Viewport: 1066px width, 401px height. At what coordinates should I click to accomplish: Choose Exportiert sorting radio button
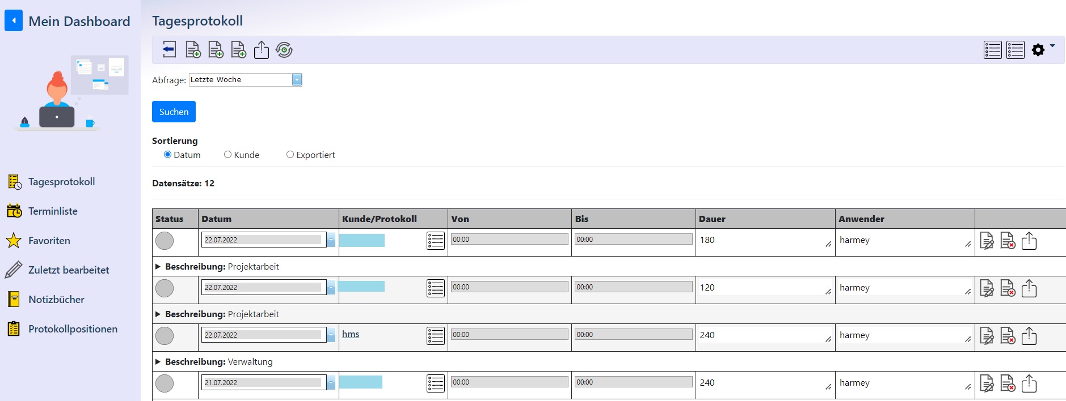290,155
